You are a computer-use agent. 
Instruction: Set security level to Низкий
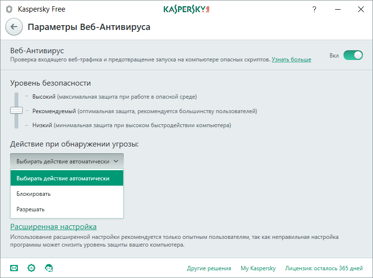pos(131,125)
